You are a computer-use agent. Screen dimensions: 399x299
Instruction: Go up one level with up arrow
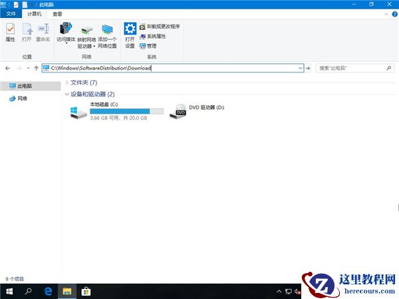36,68
